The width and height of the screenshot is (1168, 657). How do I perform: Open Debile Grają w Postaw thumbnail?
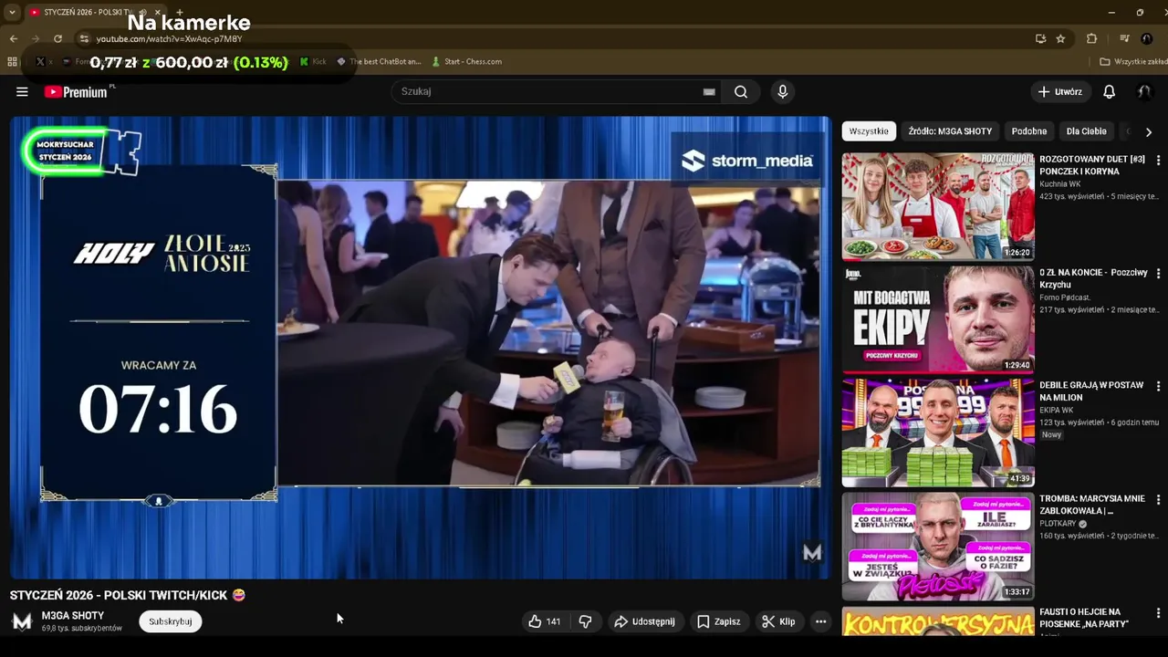pyautogui.click(x=938, y=433)
